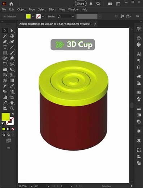143x188 pixels.
Task: Choose the Rotate tool
Action: pyautogui.click(x=5, y=64)
